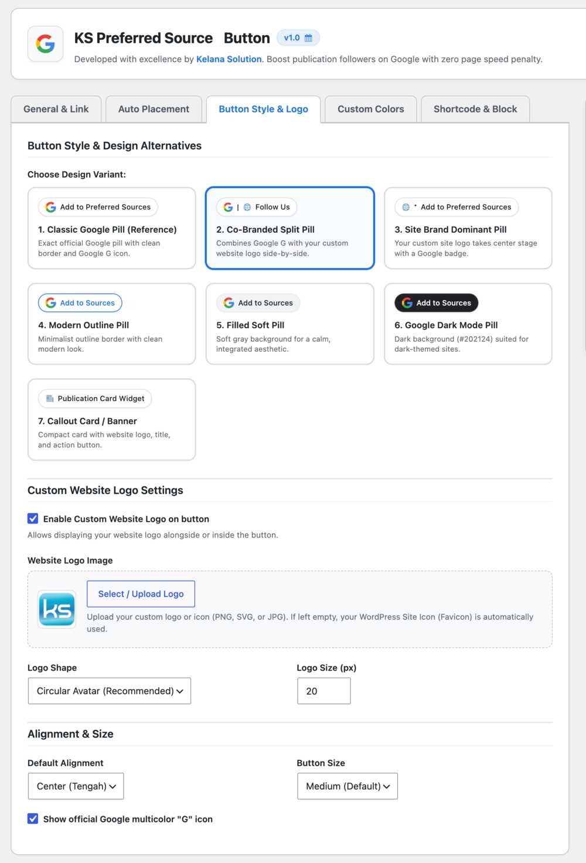The width and height of the screenshot is (586, 863).
Task: Switch to the Auto Placement tab
Action: [154, 109]
